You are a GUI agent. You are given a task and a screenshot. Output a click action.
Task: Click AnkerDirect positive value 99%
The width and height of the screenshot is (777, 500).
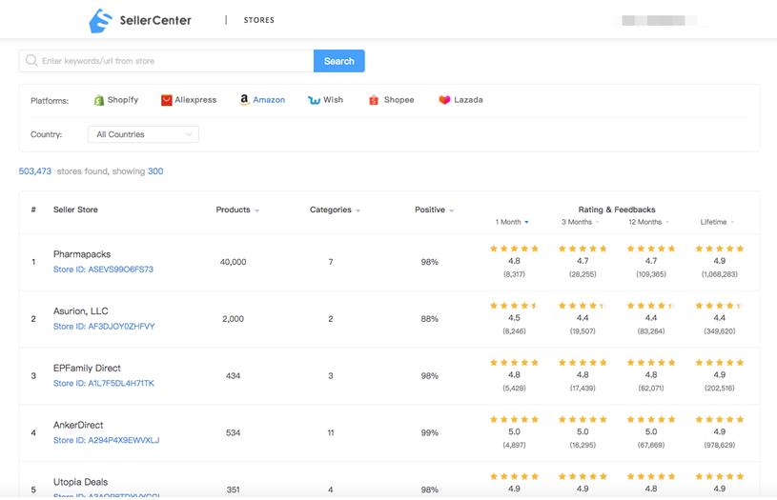coord(430,432)
